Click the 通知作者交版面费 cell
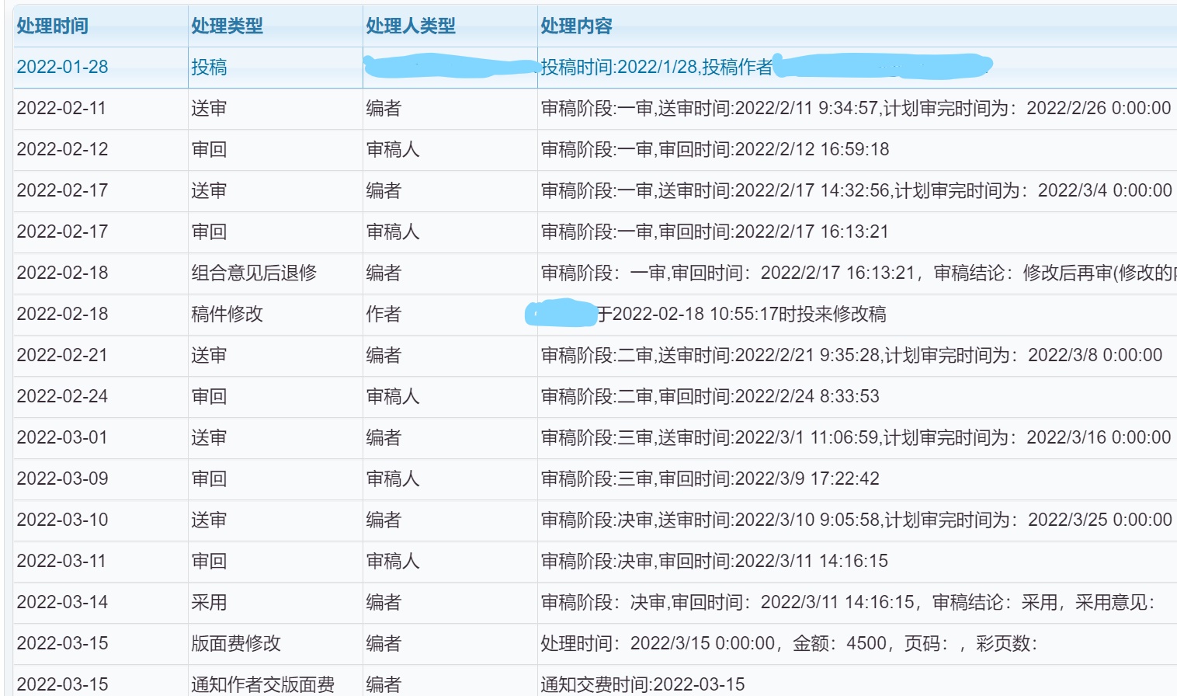 262,684
